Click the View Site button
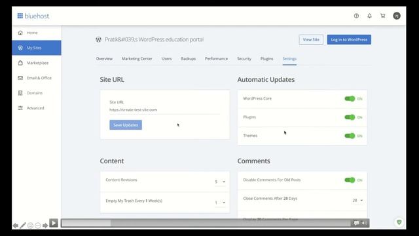Viewport: 419px width, 236px height. click(311, 39)
